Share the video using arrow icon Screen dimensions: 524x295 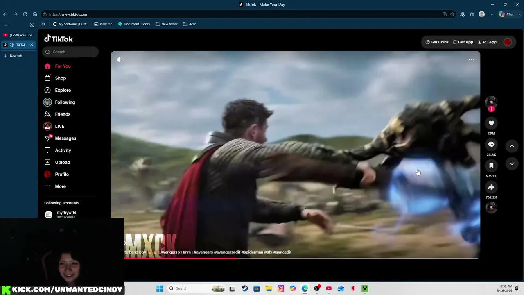click(491, 187)
